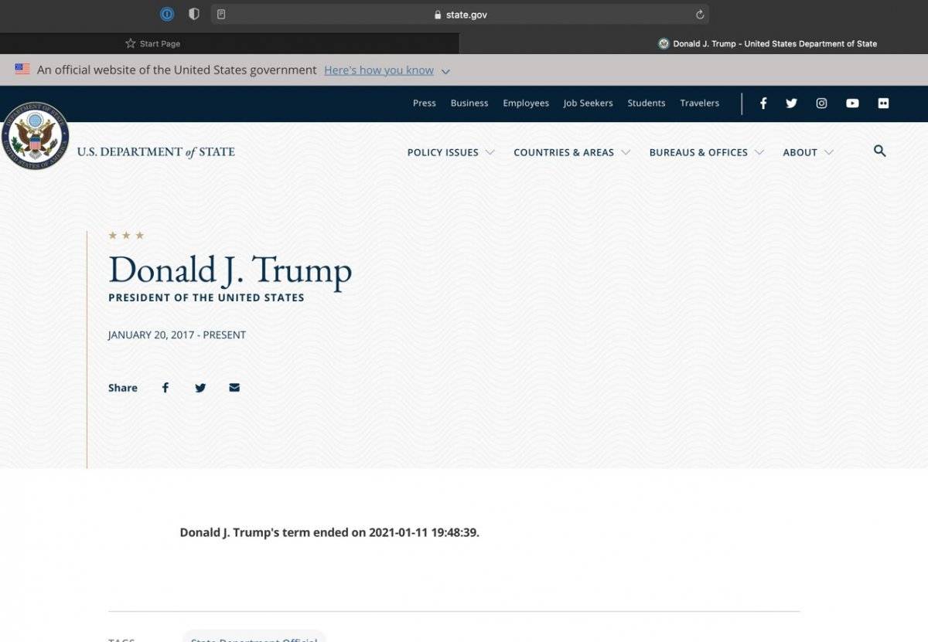Share the page via the email icon
The width and height of the screenshot is (928, 642).
pyautogui.click(x=234, y=387)
